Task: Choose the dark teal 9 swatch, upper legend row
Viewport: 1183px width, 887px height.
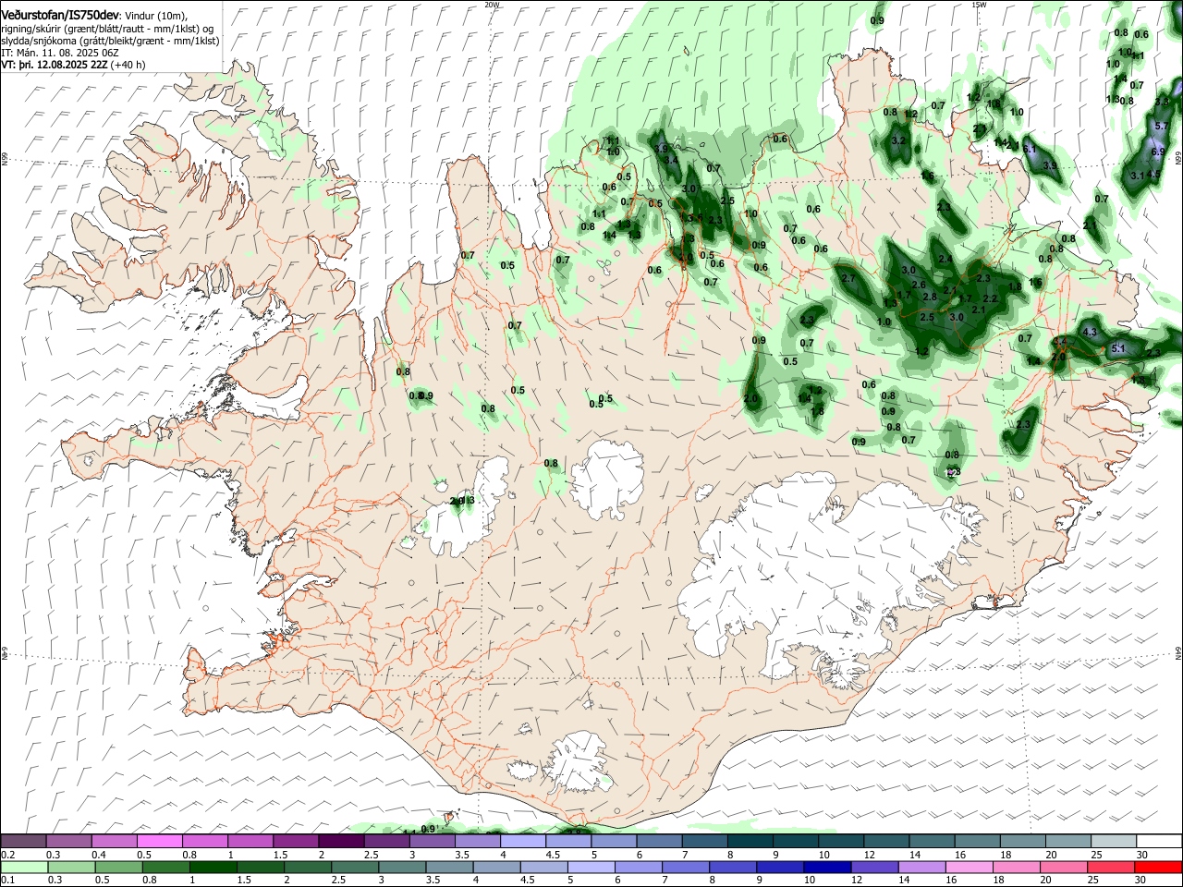Action: pyautogui.click(x=795, y=841)
